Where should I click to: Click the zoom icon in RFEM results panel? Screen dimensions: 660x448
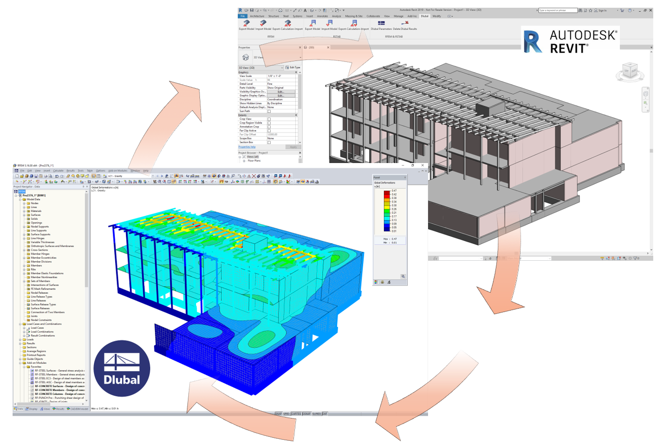(402, 276)
